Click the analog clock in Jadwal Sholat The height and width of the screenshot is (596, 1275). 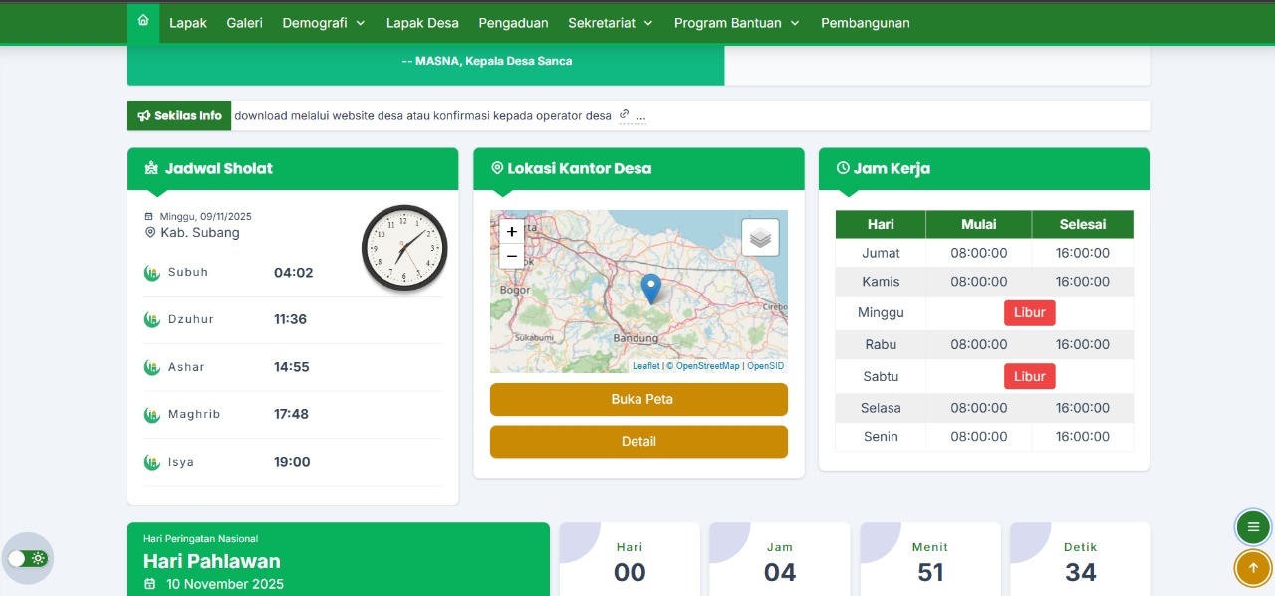pos(403,248)
